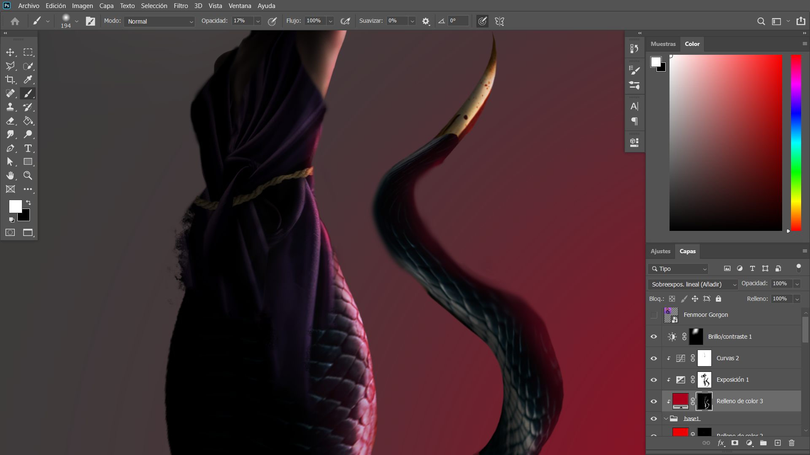Hide the Brillo/contraste 1 layer

653,337
